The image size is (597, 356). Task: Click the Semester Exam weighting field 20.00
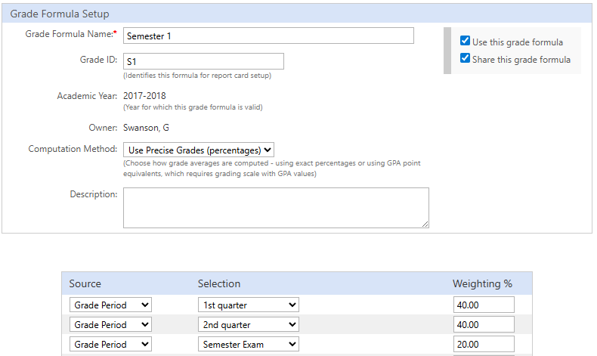(x=484, y=344)
